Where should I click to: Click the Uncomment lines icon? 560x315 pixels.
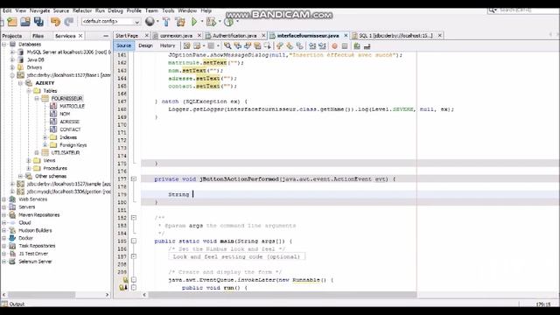point(367,45)
